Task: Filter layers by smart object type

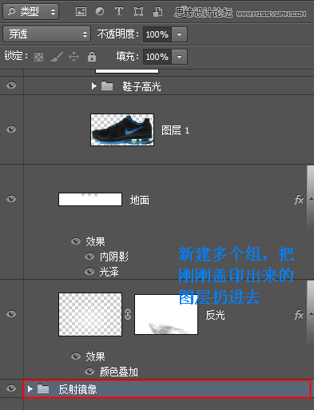Action: pyautogui.click(x=157, y=12)
